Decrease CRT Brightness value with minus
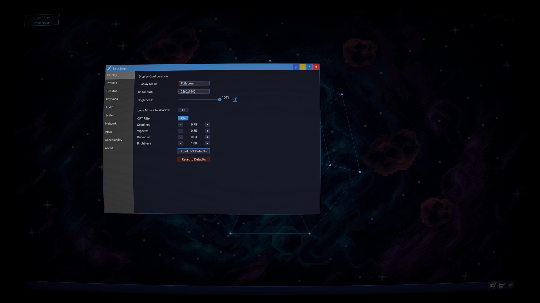Image resolution: width=540 pixels, height=303 pixels. coord(180,143)
